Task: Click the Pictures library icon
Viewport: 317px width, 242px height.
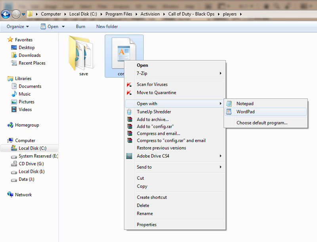Action: (x=14, y=102)
